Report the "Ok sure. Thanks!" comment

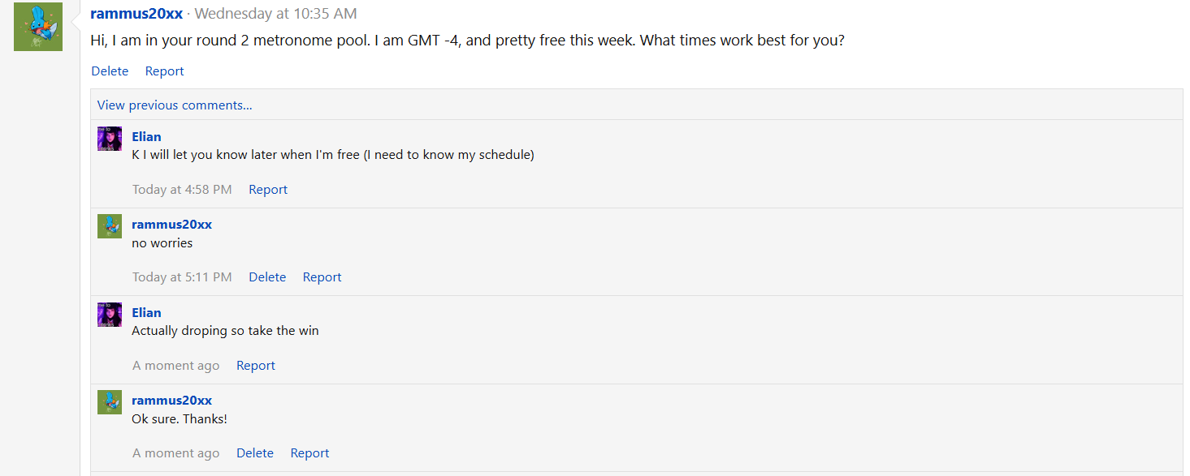pyautogui.click(x=309, y=453)
